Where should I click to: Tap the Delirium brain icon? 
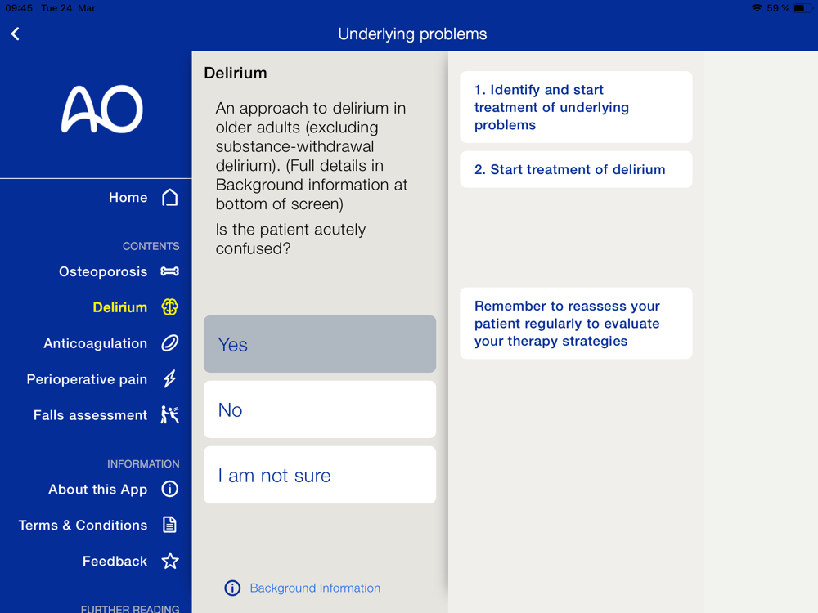click(169, 307)
